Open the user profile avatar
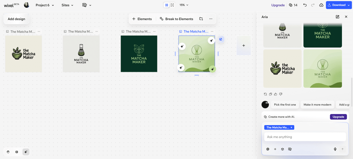Screen dimensions: 353x159 point(27,5)
